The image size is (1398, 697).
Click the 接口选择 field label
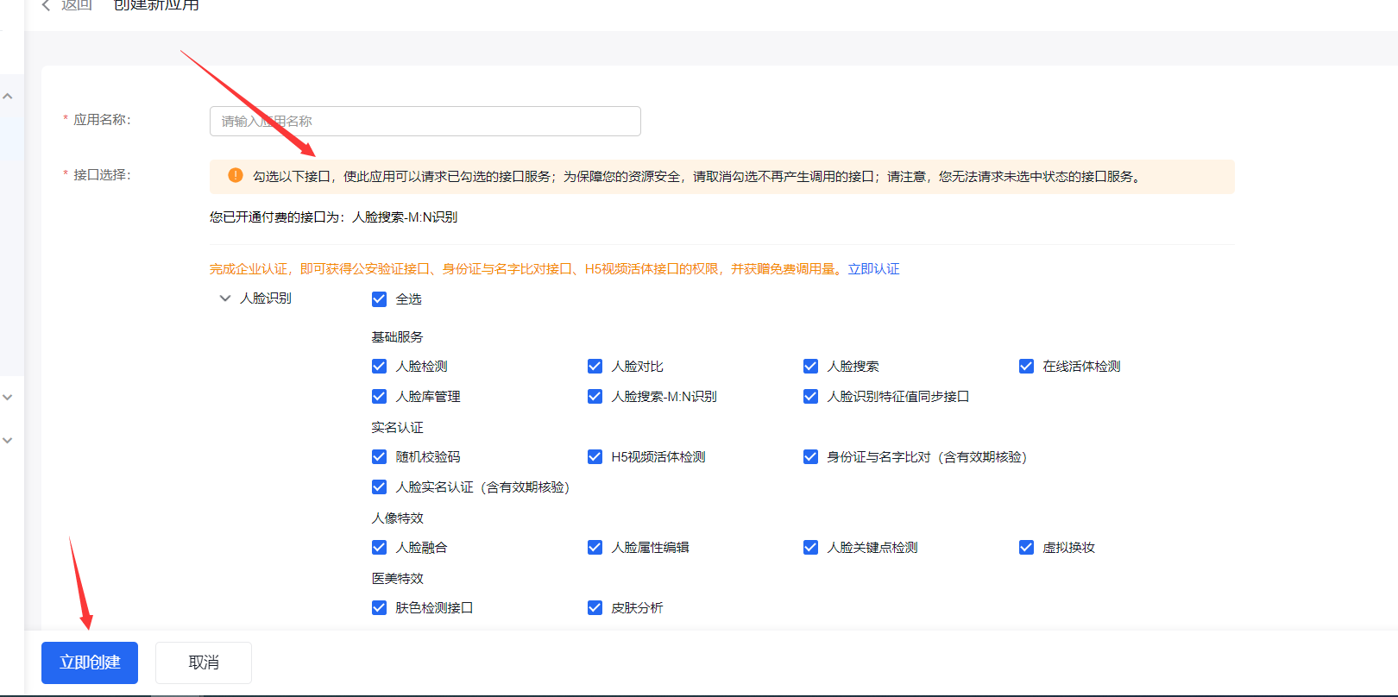tap(102, 175)
